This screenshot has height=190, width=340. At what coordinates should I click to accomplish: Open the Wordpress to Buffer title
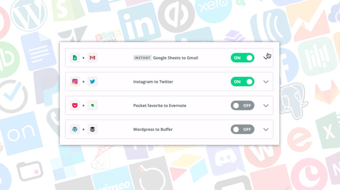[153, 129]
